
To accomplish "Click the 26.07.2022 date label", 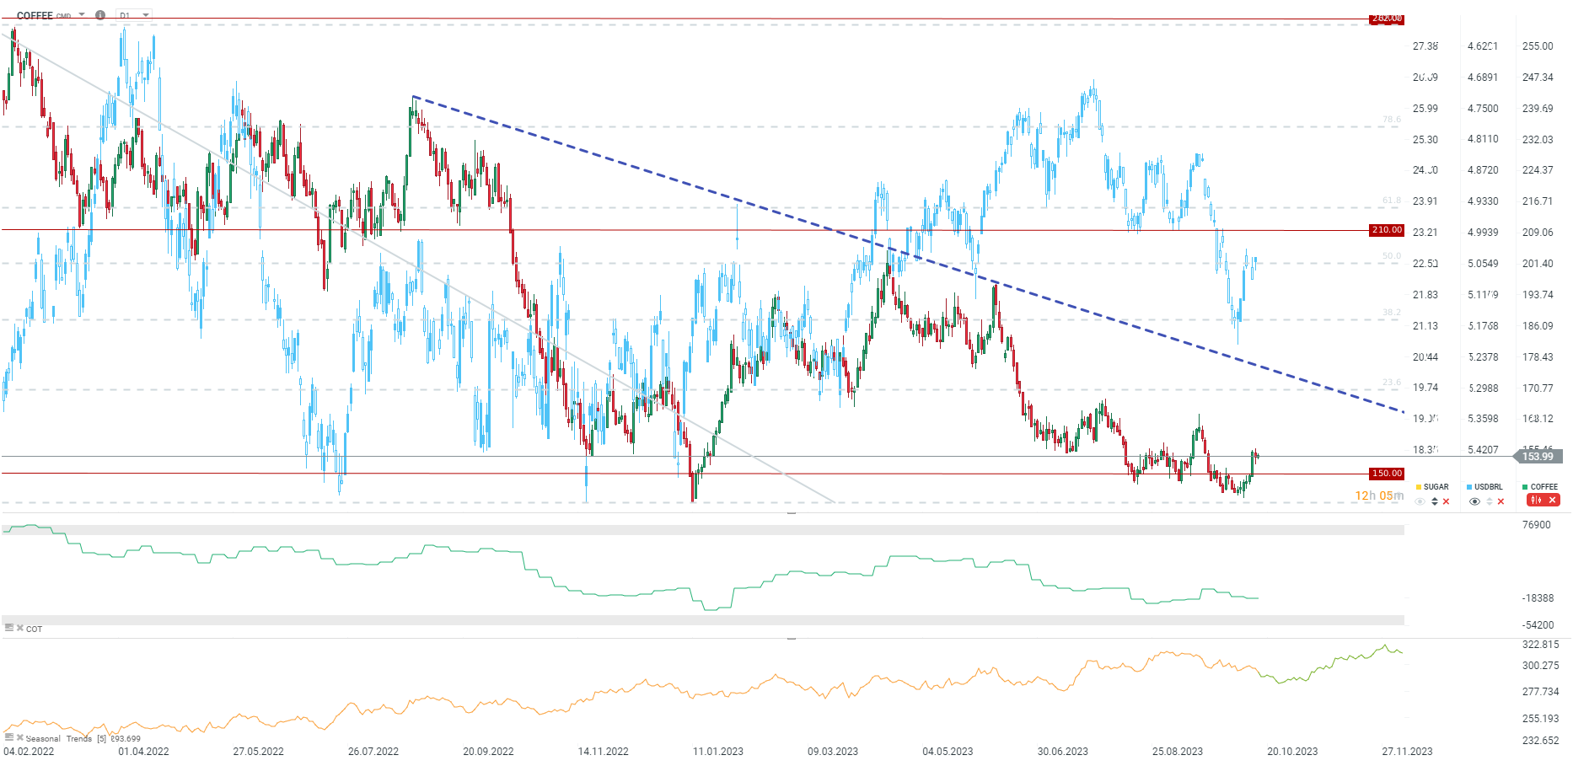I will (373, 752).
